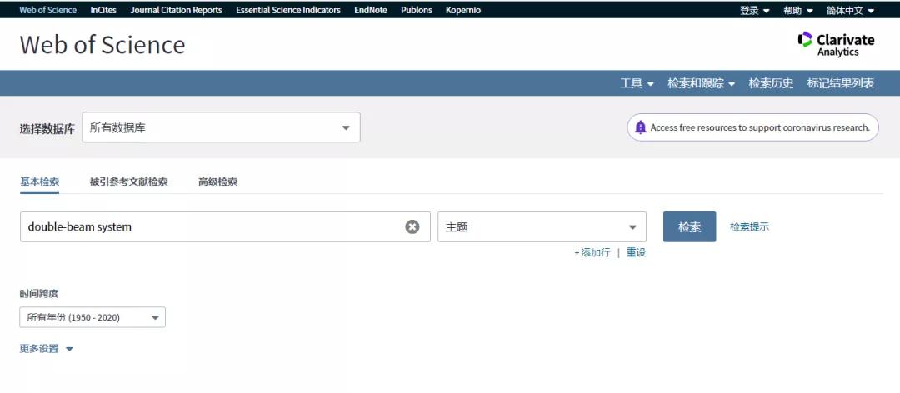This screenshot has height=393, width=900.
Task: Click Web of Science in top bar
Action: tap(48, 10)
